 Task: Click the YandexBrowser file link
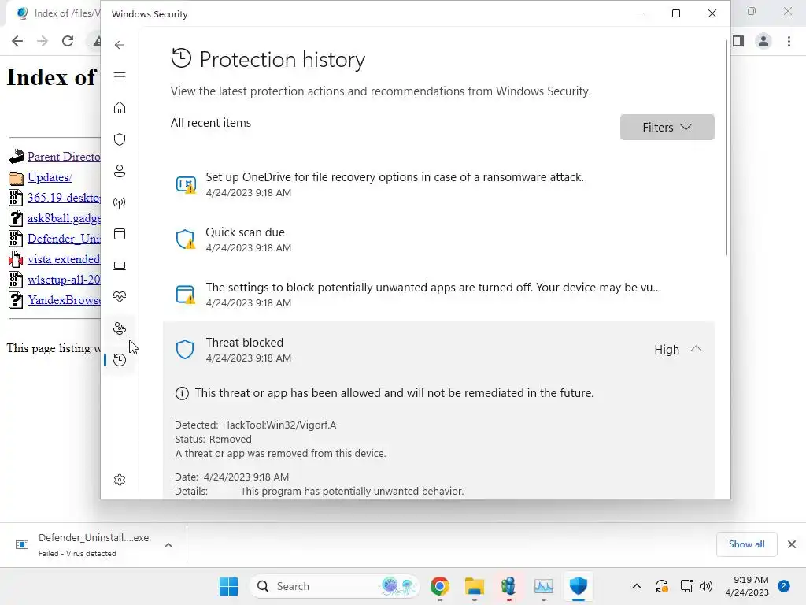pos(64,300)
